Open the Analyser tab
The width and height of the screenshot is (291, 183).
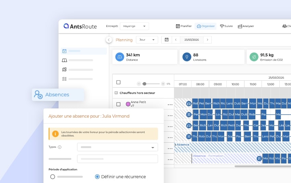pyautogui.click(x=245, y=26)
